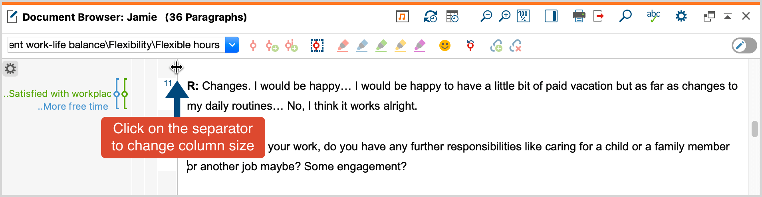This screenshot has width=762, height=197.
Task: Code selection with emoticon smiley
Action: click(444, 45)
